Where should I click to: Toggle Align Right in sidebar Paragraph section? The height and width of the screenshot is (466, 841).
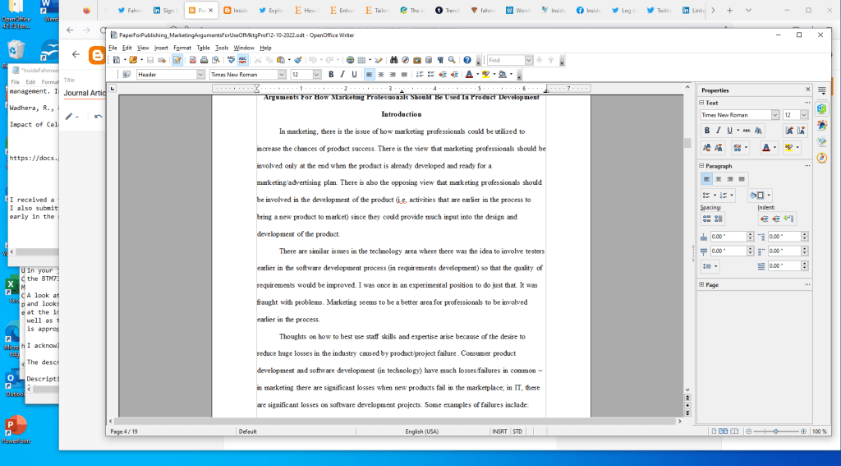point(730,179)
